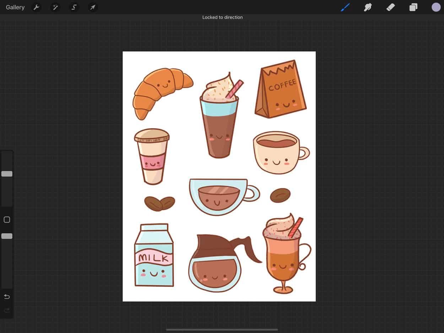Tap the brush size slider handle

[x=6, y=174]
